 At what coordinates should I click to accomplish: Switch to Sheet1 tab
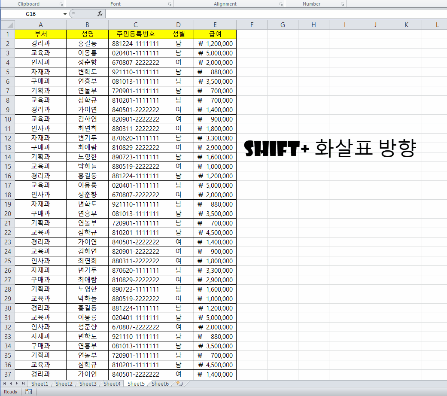(x=40, y=384)
